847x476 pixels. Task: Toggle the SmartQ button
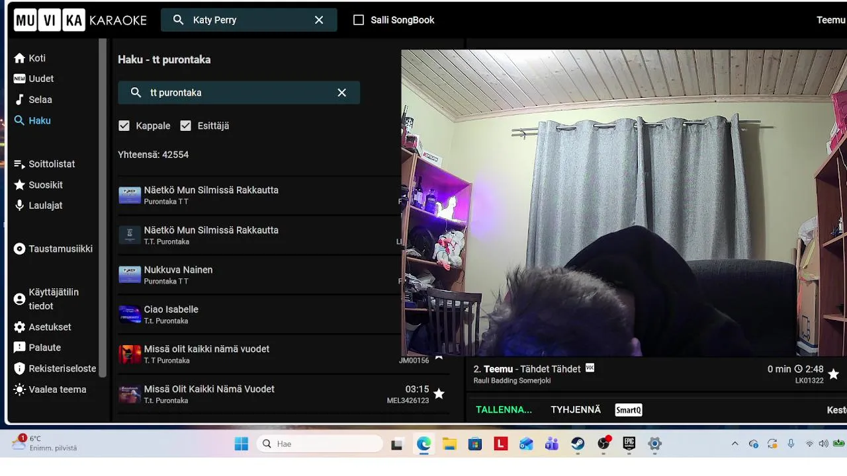[629, 410]
